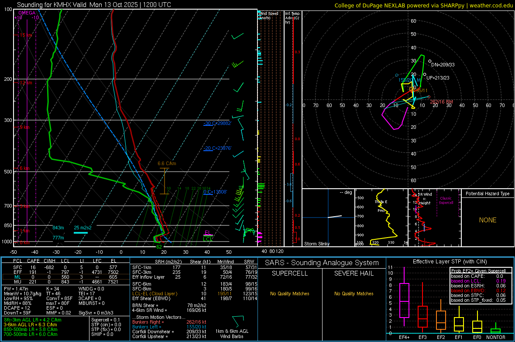Click the SigSvr = 0 m3/s3 value
Viewport: 515px width, 342px height.
(96, 313)
